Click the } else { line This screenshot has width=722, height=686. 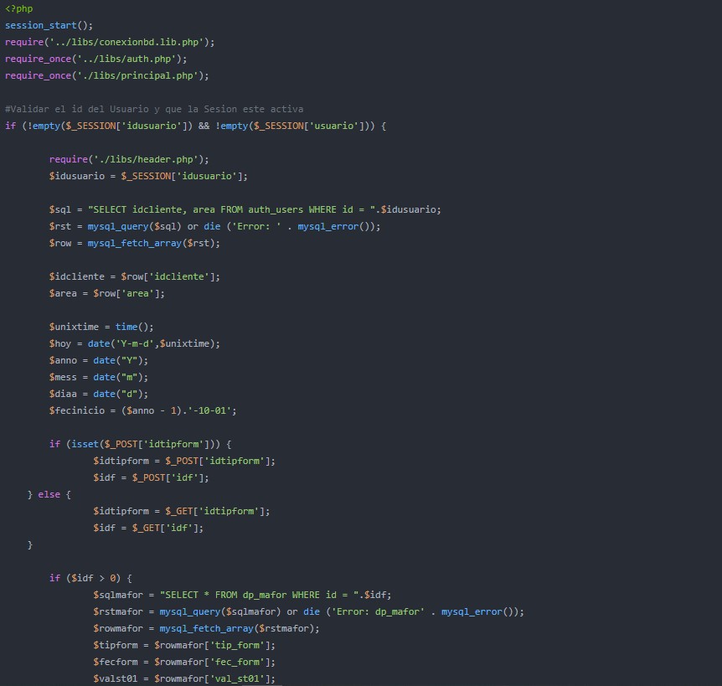(x=49, y=494)
